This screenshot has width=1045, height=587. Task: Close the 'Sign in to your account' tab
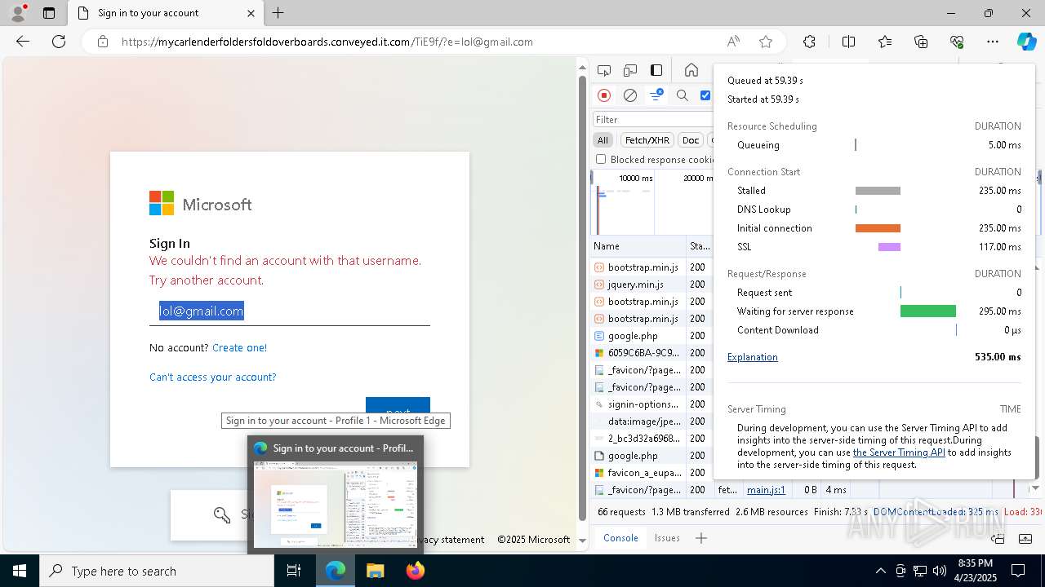(251, 13)
